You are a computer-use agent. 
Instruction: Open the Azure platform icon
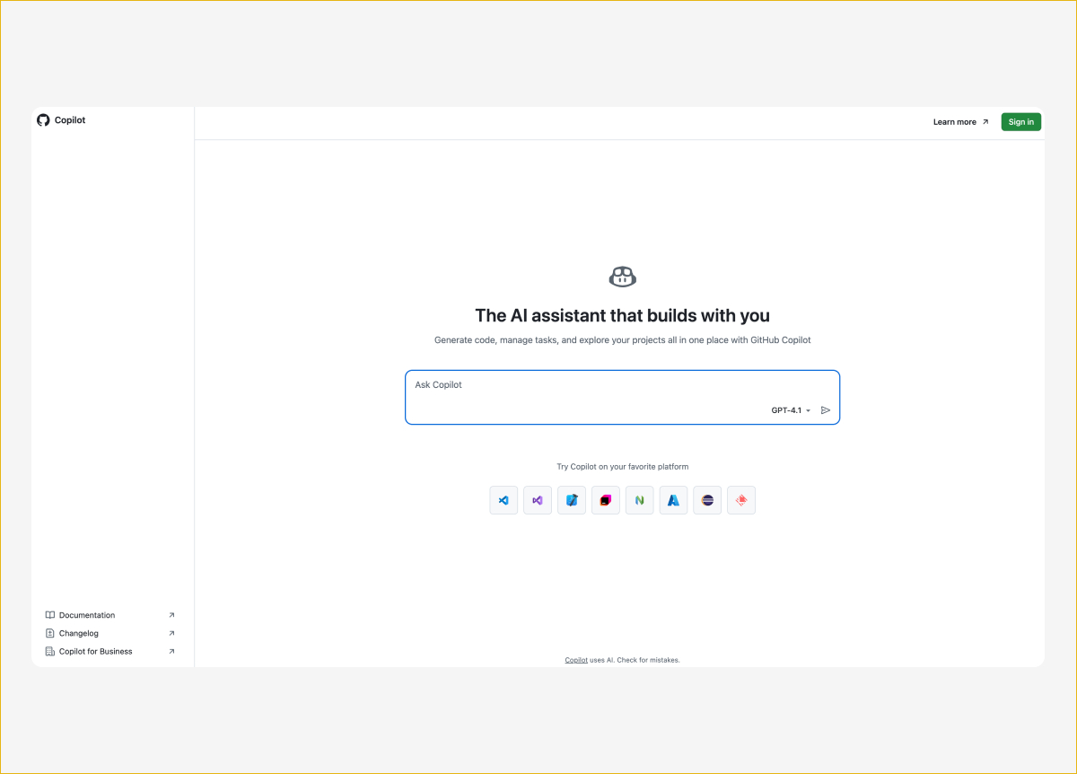[x=673, y=500]
